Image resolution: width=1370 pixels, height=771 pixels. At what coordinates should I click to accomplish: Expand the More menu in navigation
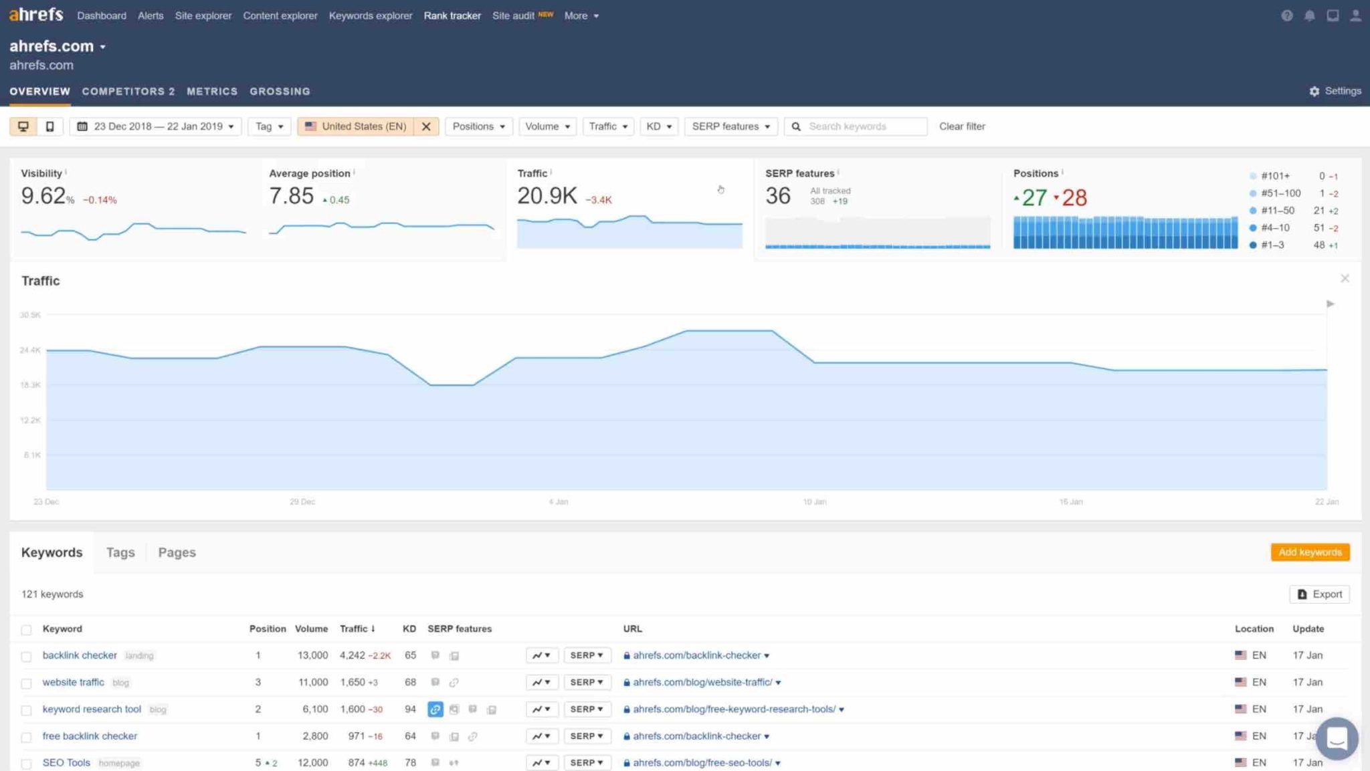click(581, 15)
